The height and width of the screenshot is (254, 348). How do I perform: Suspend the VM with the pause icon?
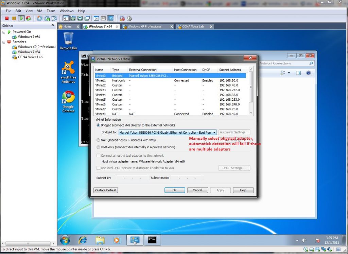14,18
